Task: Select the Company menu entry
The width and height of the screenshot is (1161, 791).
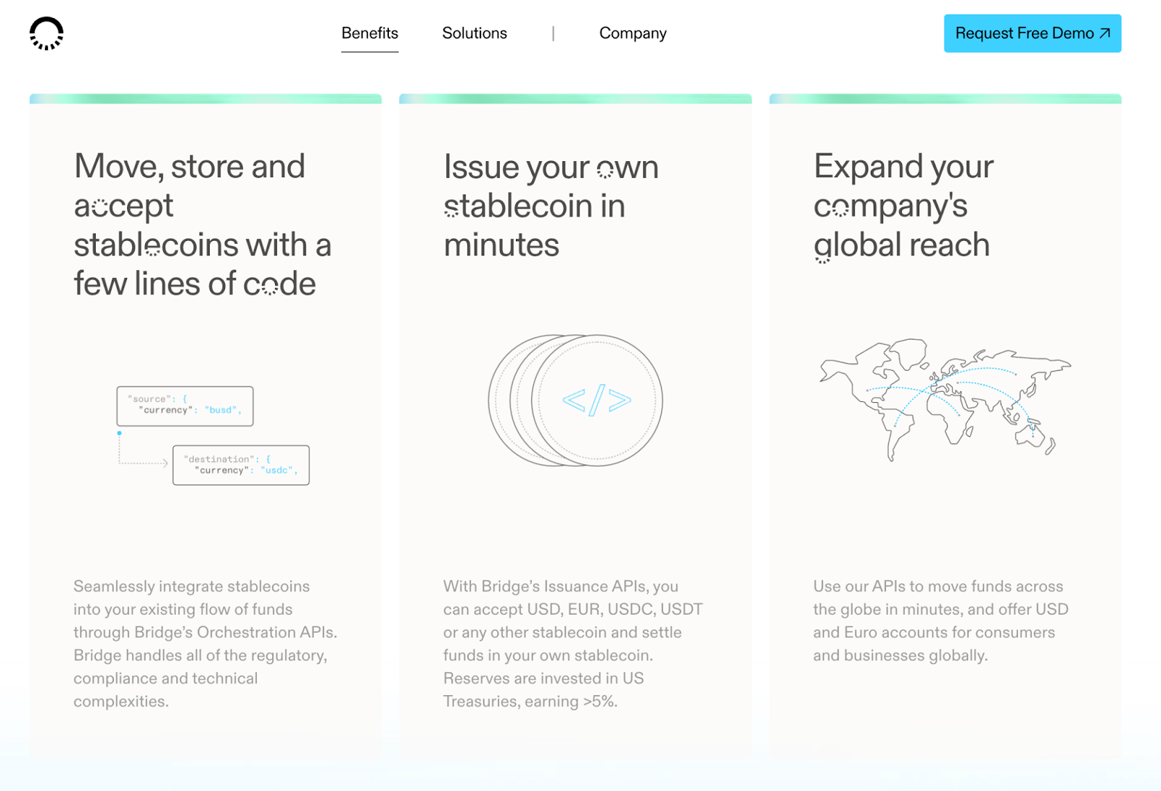Action: pos(632,33)
